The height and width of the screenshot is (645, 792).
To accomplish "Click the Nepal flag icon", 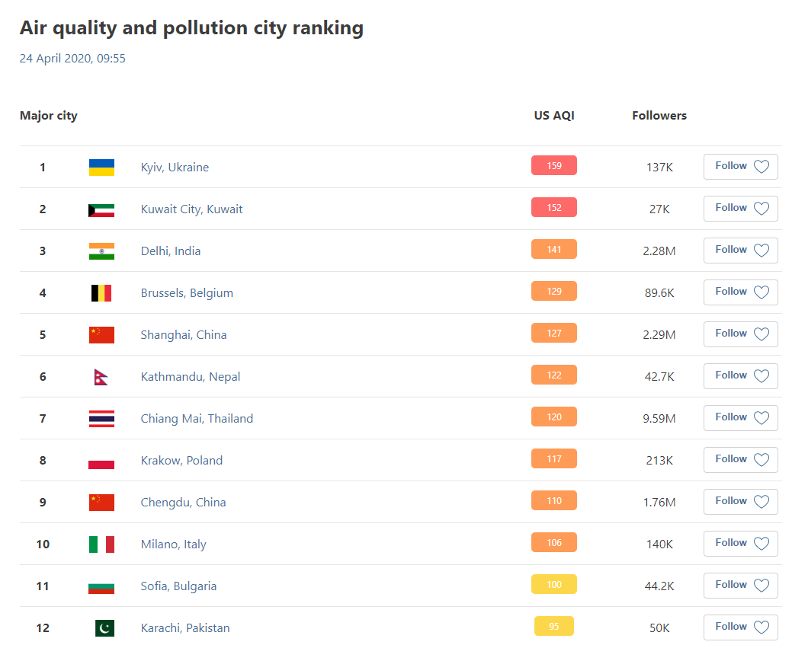I will 101,377.
